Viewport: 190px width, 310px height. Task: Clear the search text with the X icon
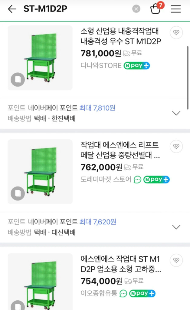click(136, 9)
